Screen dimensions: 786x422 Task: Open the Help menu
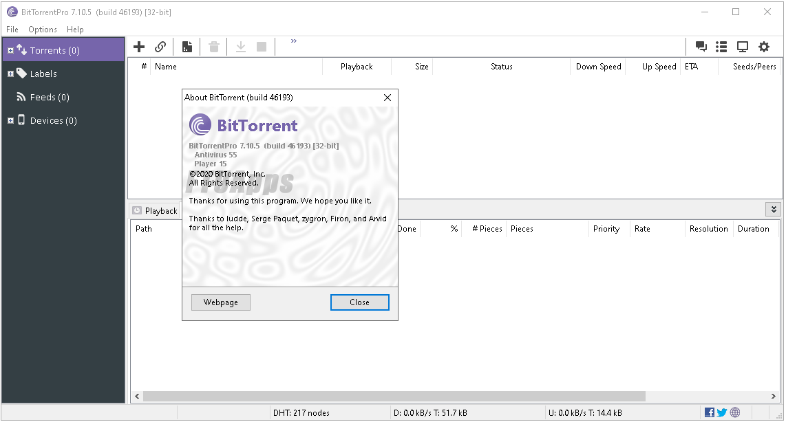tap(75, 30)
